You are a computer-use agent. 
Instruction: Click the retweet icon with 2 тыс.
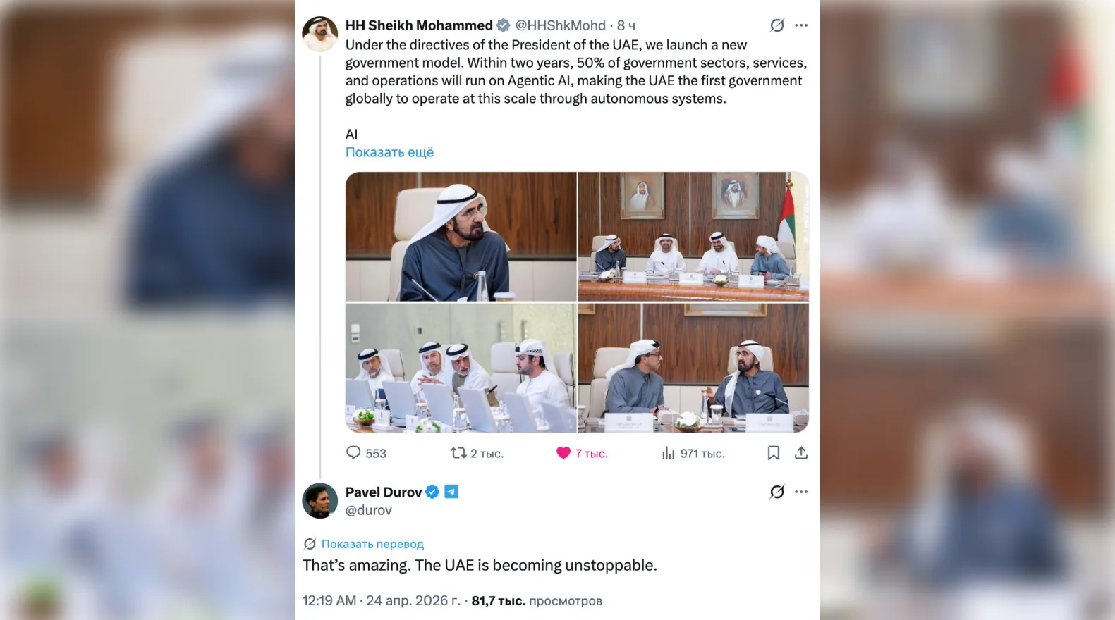point(458,453)
